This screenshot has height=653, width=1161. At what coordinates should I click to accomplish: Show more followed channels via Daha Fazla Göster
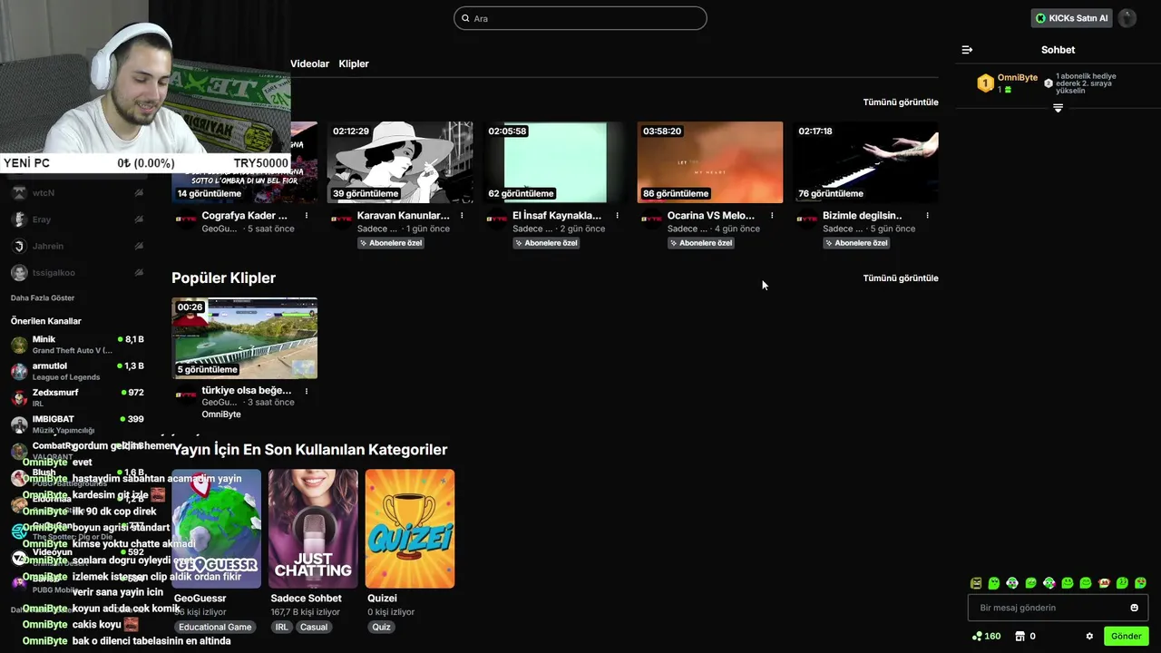(43, 297)
